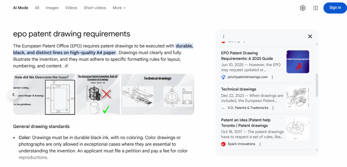The height and width of the screenshot is (167, 347).
Task: Switch to the Short videos tab
Action: [x=95, y=8]
